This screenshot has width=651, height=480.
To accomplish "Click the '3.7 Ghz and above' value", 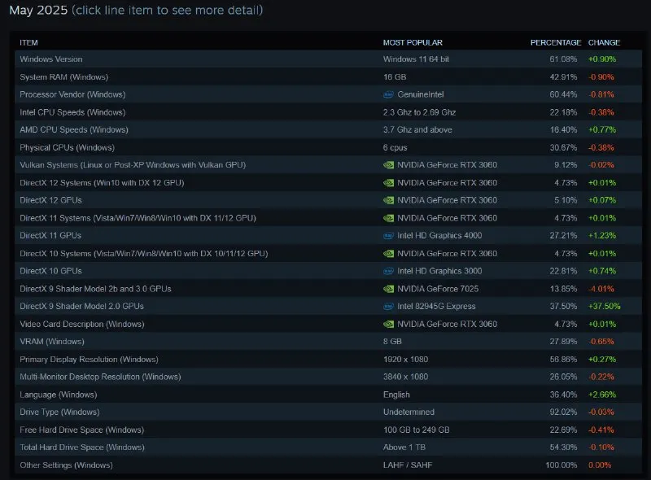I will pyautogui.click(x=417, y=129).
